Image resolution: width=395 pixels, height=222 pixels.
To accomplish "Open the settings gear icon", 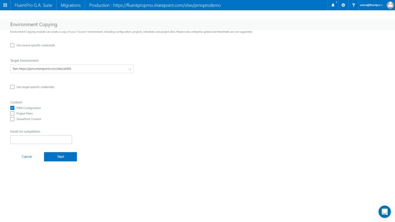I will point(343,5).
